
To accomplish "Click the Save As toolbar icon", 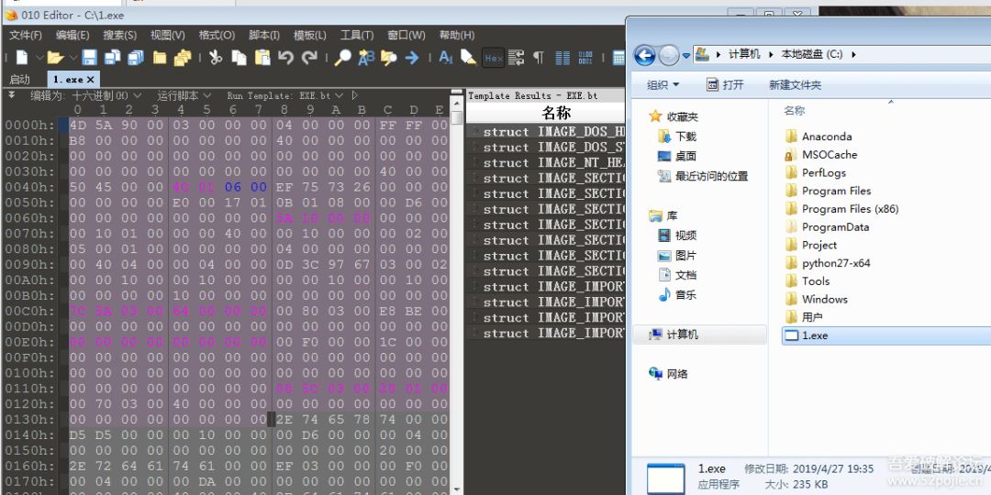I will tap(113, 58).
